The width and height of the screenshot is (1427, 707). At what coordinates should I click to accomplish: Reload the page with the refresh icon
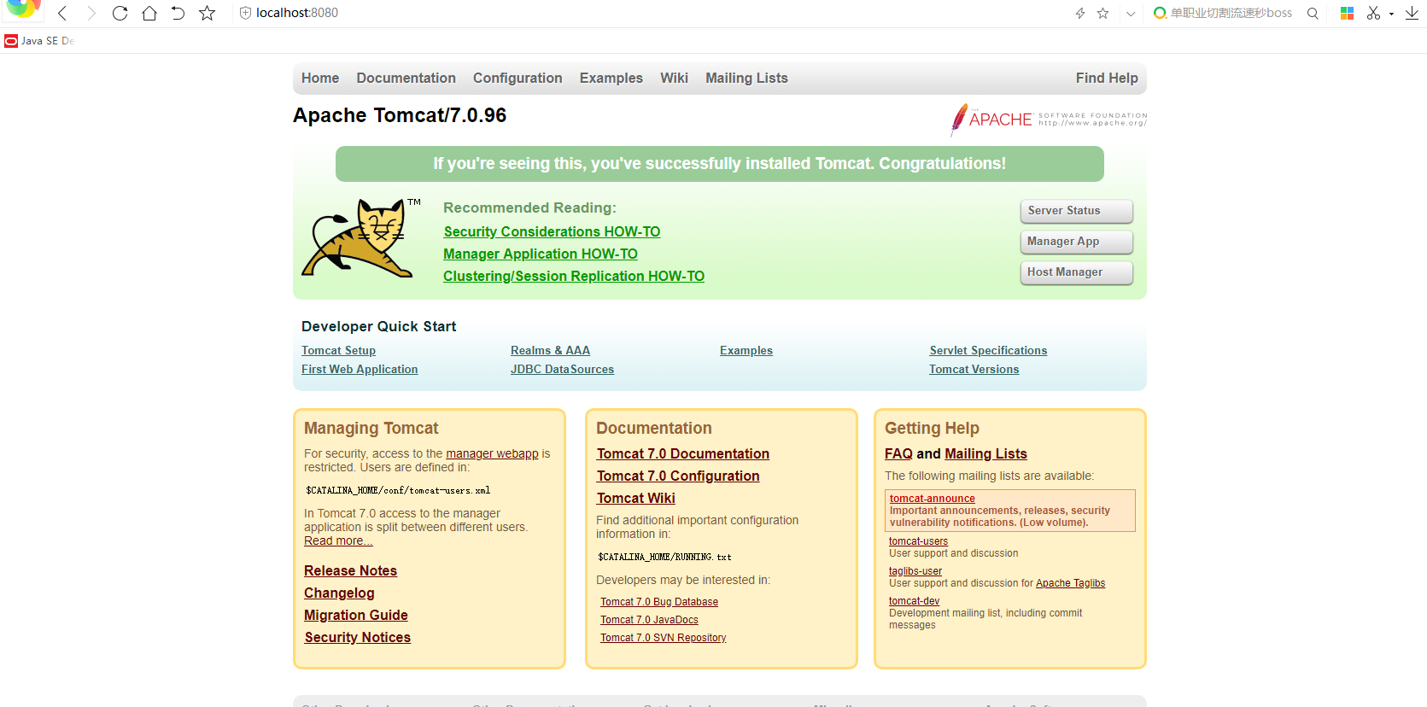point(120,13)
